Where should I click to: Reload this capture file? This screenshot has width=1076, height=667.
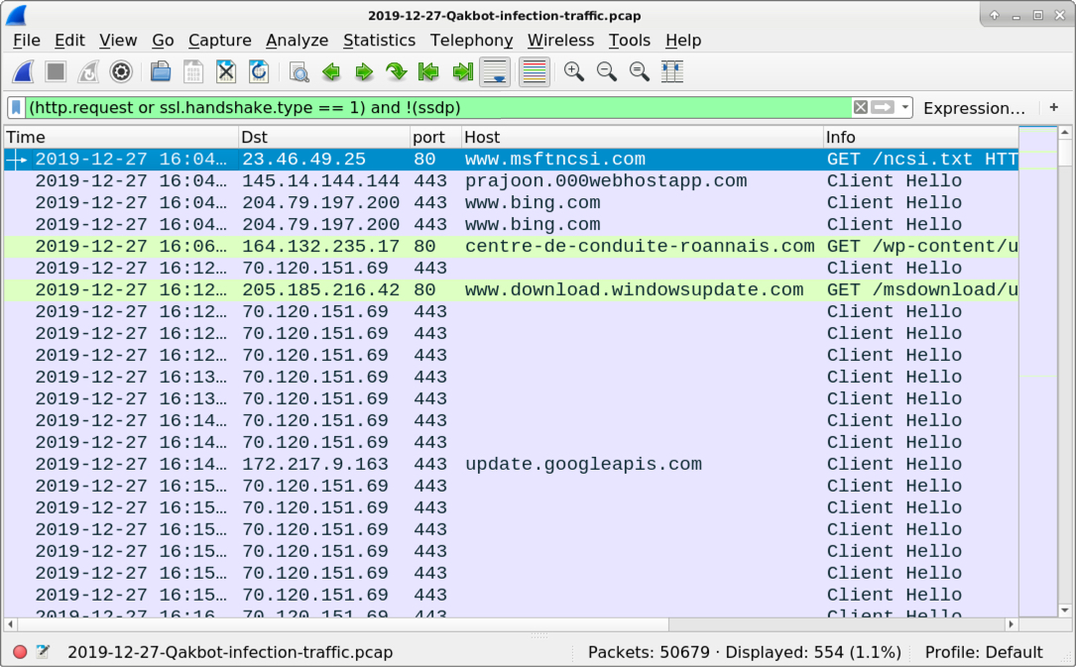coord(259,72)
